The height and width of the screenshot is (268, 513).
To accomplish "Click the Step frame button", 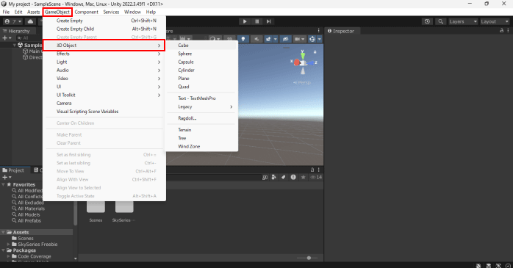I will (268, 21).
